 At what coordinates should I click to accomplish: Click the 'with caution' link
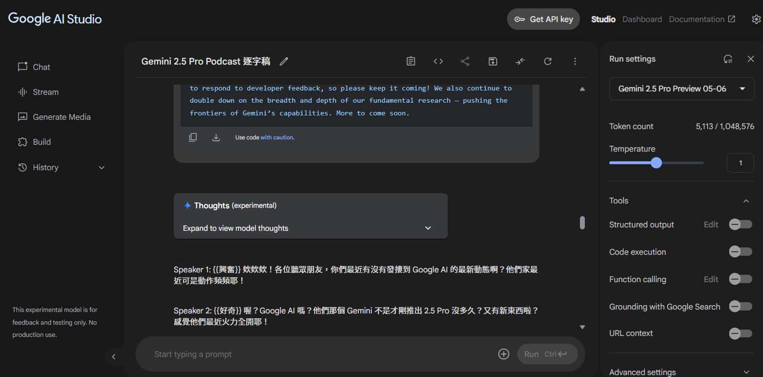click(x=277, y=137)
